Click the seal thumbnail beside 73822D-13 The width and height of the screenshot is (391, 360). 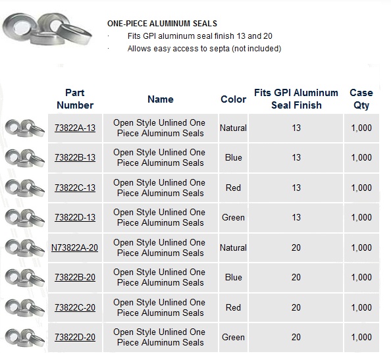click(x=25, y=218)
